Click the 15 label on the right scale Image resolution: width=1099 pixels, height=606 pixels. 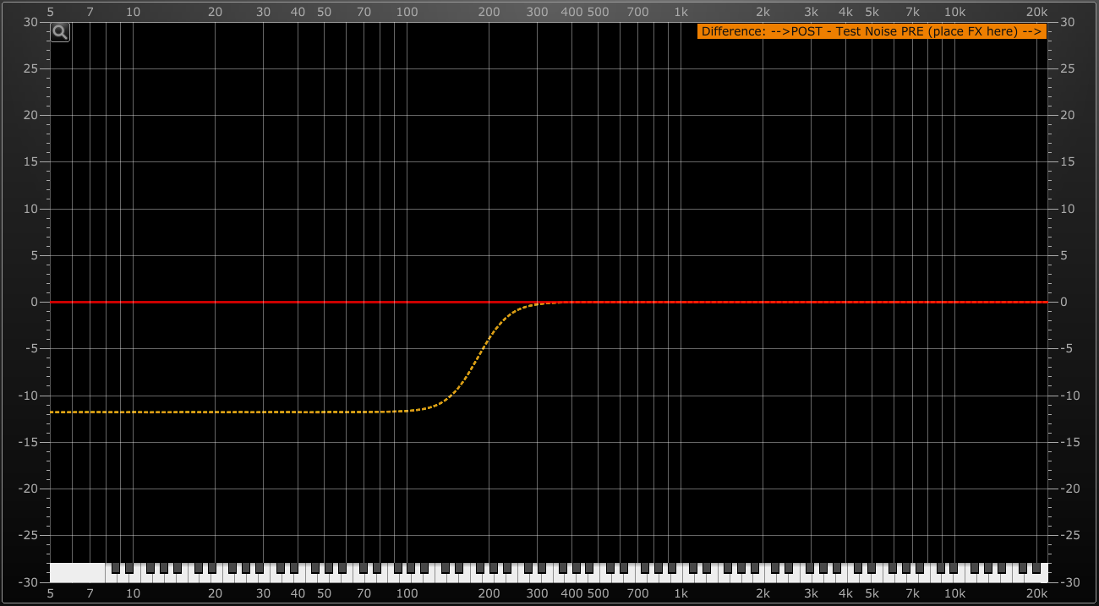[x=1065, y=161]
